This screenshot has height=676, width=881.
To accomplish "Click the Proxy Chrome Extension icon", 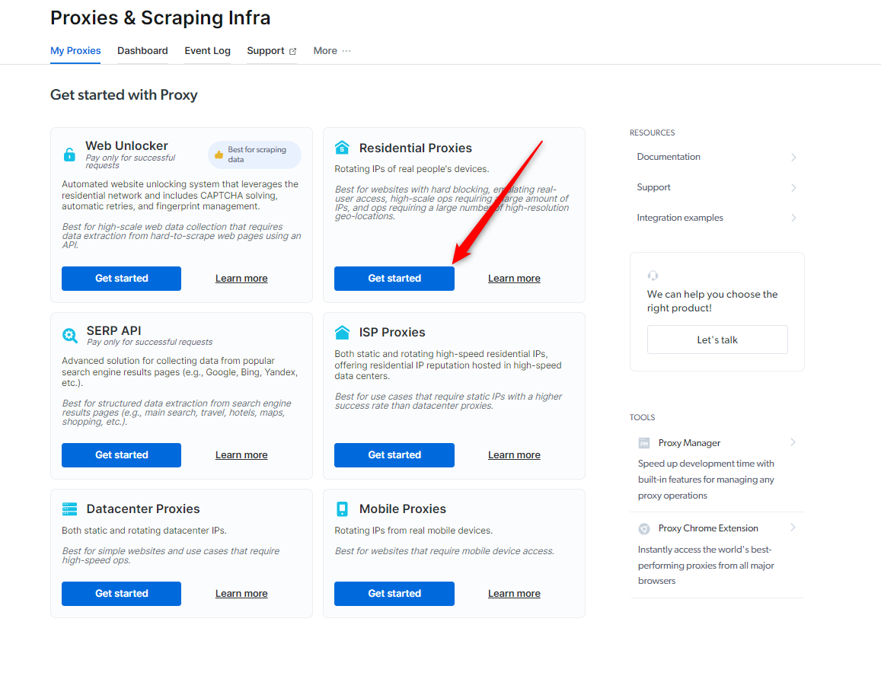I will [644, 528].
